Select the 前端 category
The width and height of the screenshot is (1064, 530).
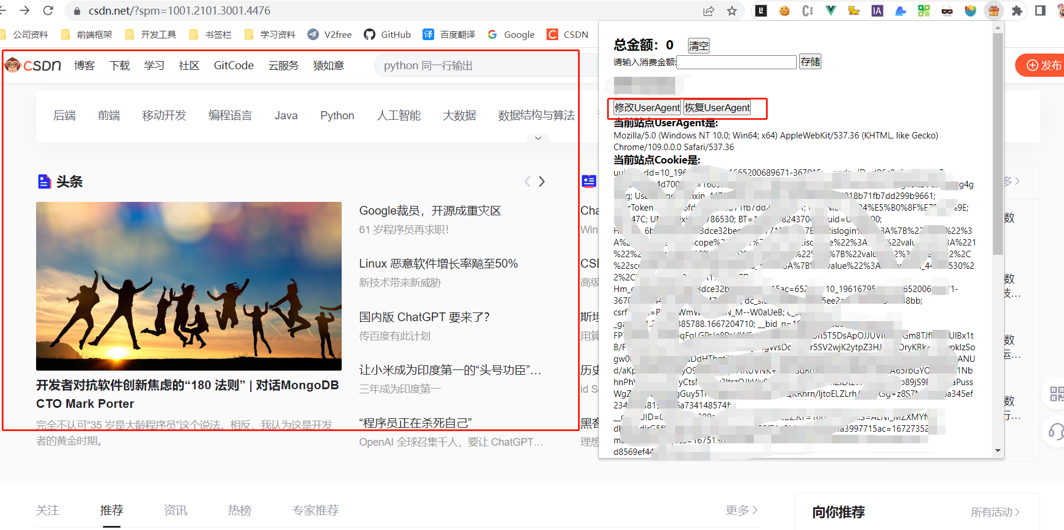click(109, 115)
